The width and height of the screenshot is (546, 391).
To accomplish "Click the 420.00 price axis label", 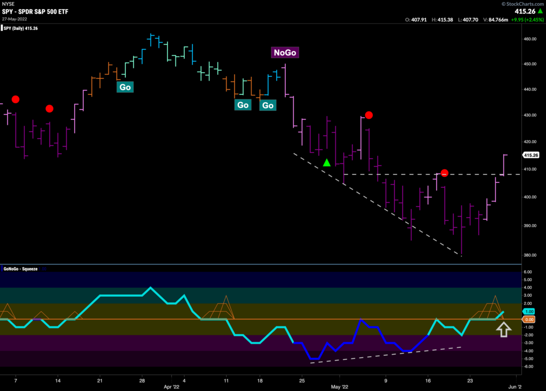I will tap(529, 142).
